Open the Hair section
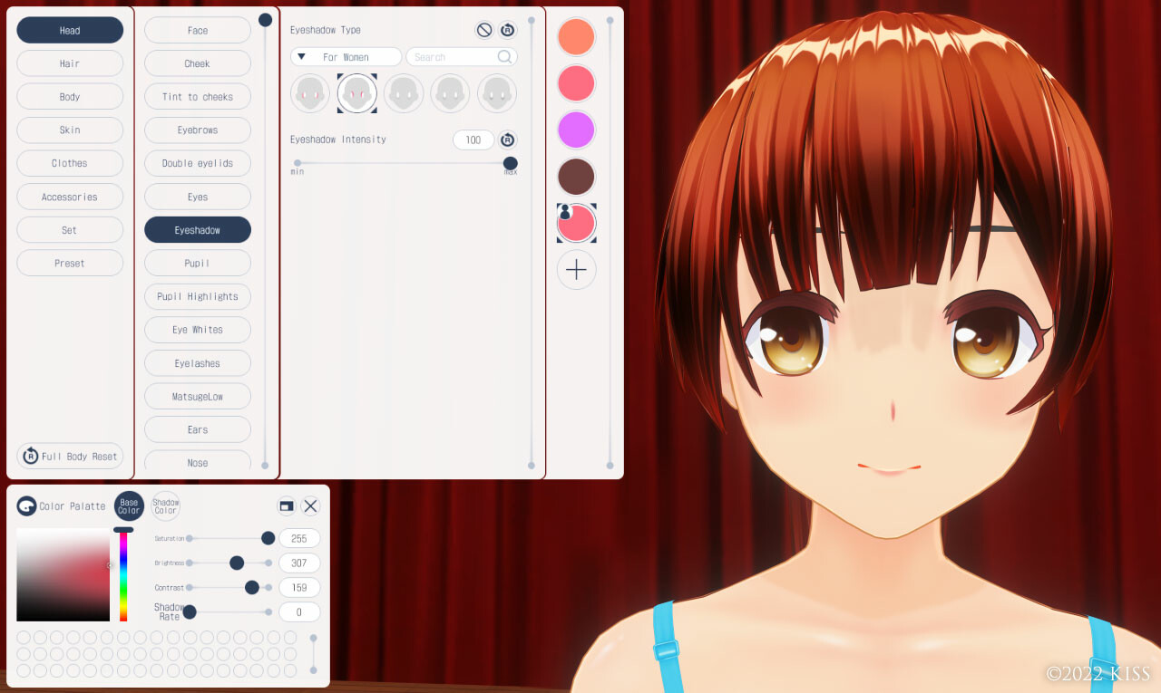Screen dimensions: 1161x693 (x=69, y=63)
